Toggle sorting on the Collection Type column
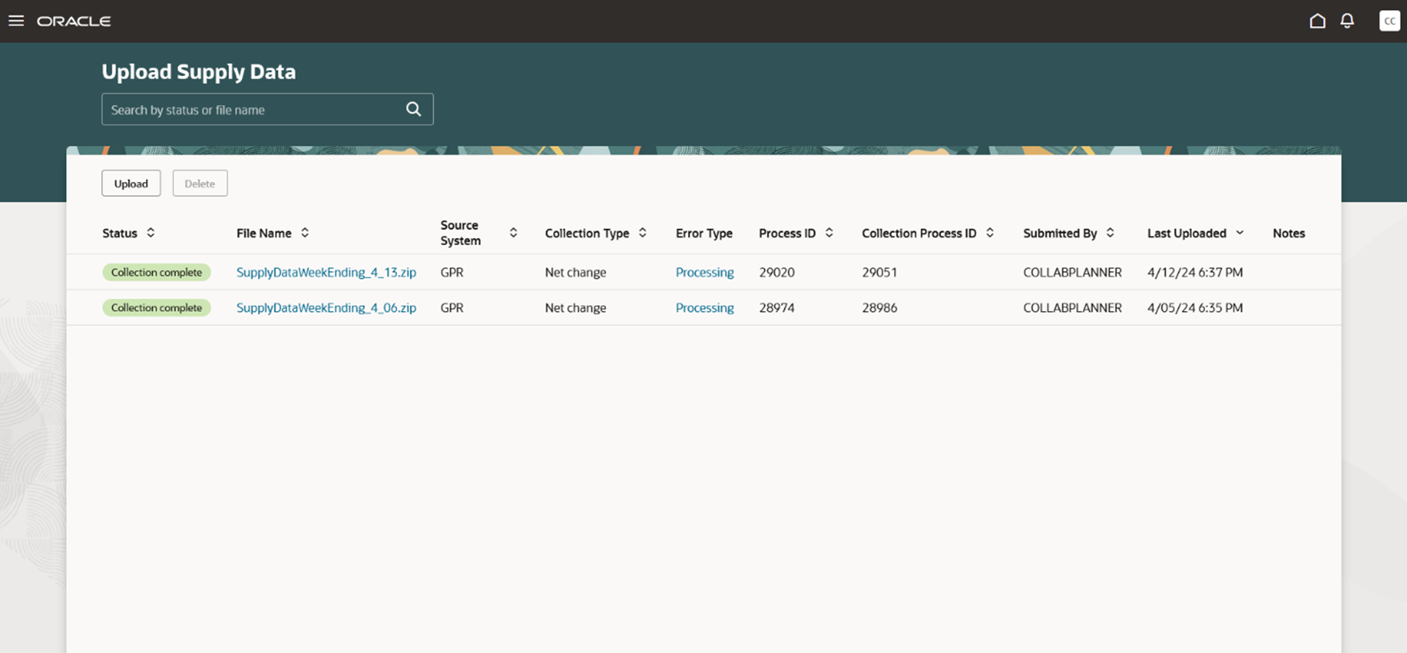This screenshot has height=653, width=1407. [643, 233]
